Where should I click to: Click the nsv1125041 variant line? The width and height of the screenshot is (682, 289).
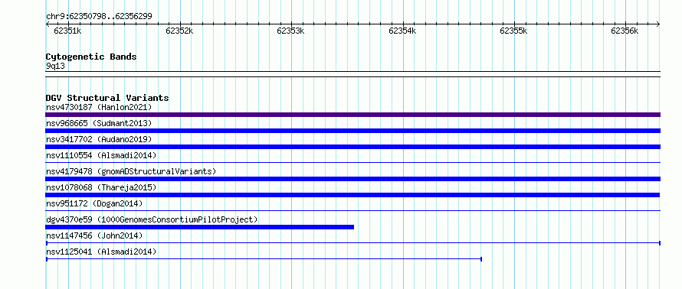[x=264, y=259]
